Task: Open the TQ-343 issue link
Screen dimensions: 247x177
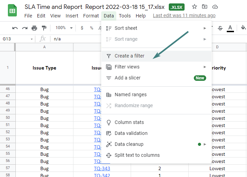Action: (x=102, y=168)
